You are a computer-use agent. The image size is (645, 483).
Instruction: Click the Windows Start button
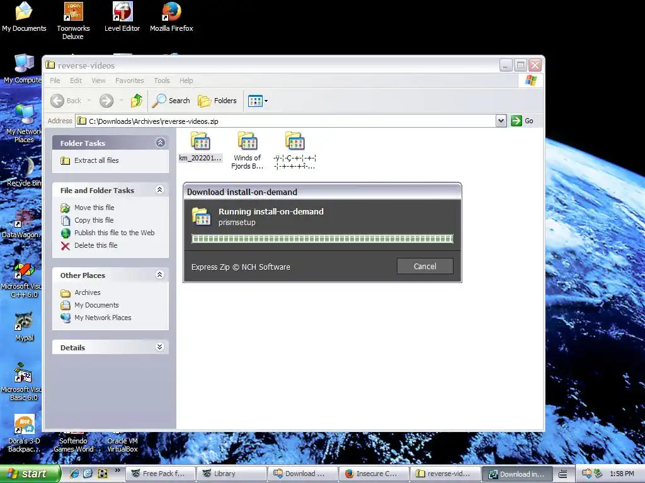(x=30, y=474)
